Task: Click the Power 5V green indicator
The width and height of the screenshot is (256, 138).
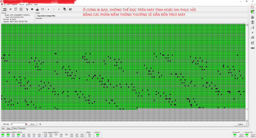Action: pyautogui.click(x=235, y=135)
